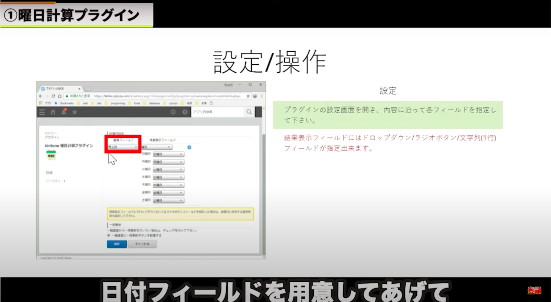
Task: Open the 基準フィールド dropdown showing 売上日
Action: pyautogui.click(x=122, y=147)
